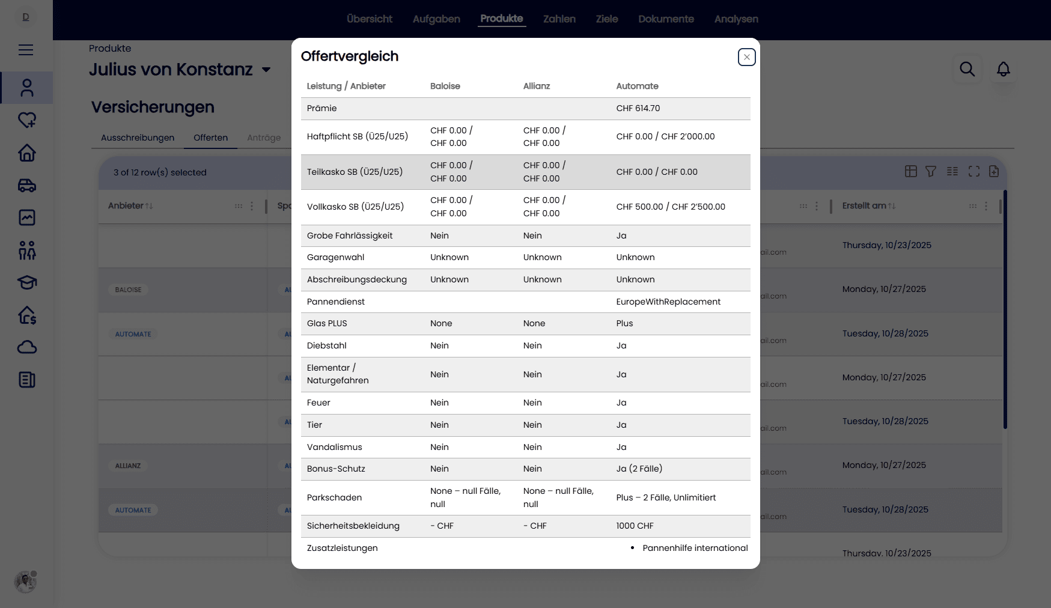The image size is (1051, 608).
Task: Click the search magnifier icon
Action: coord(967,69)
